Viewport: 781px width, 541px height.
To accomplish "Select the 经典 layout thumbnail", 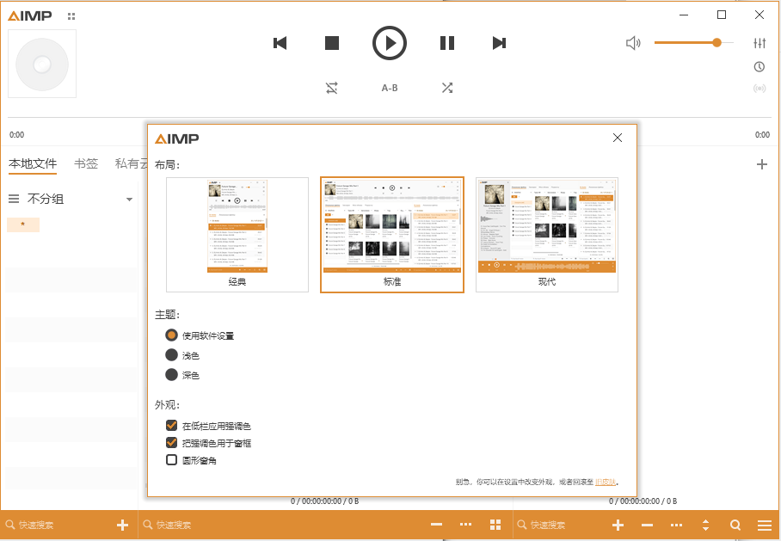I will [x=237, y=234].
